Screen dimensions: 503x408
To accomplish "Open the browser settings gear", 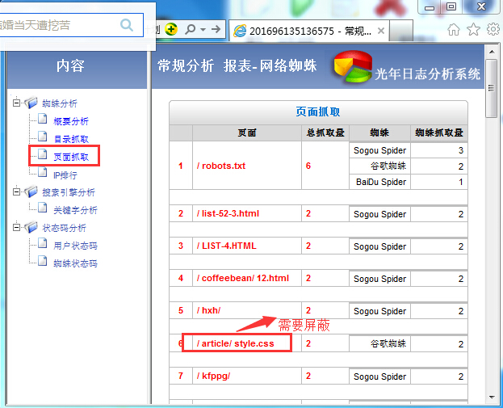I will [x=493, y=30].
